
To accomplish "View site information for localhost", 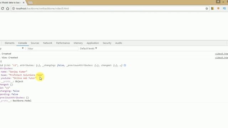I will click(14, 9).
